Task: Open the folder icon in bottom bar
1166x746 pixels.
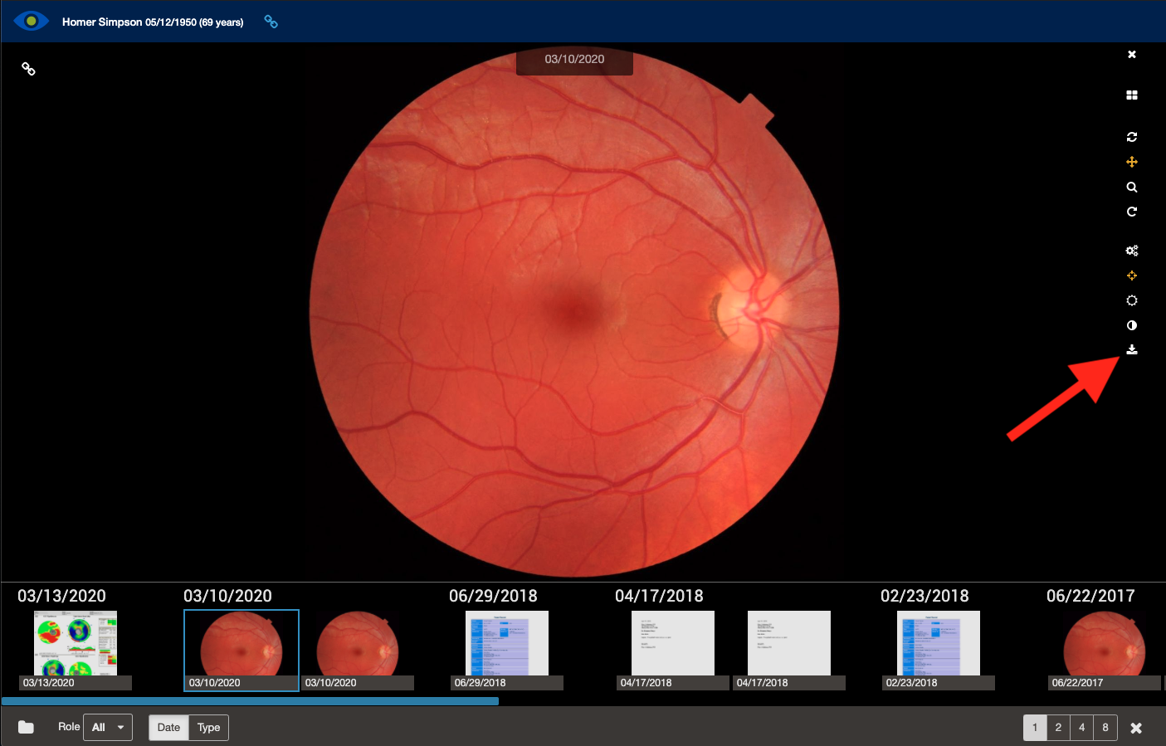Action: [26, 727]
